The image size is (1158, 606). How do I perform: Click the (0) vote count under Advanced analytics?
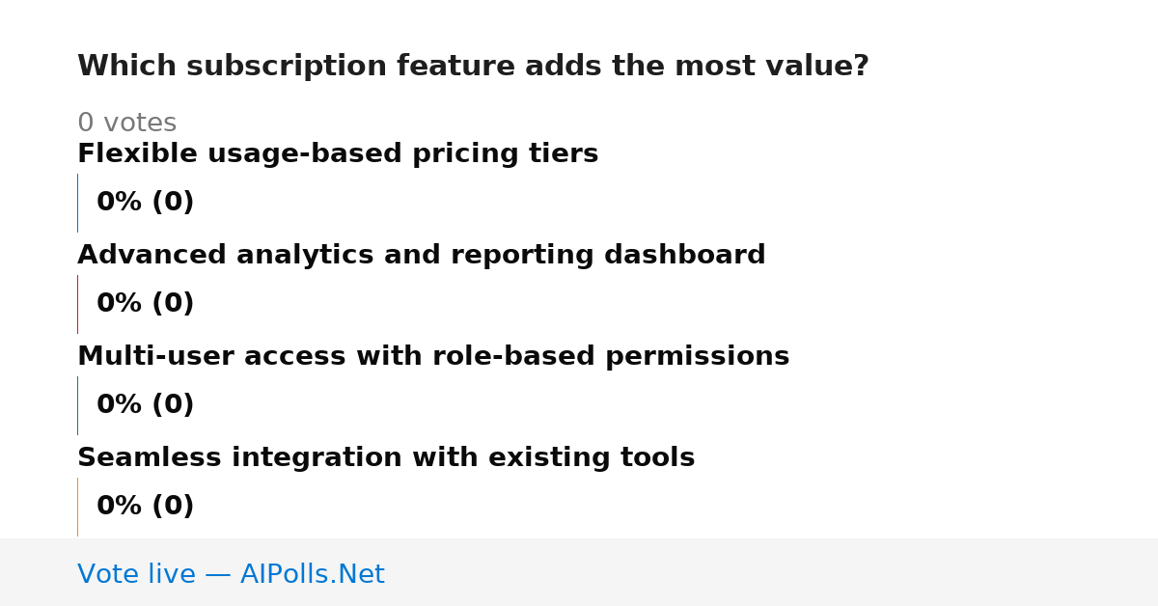click(x=173, y=304)
